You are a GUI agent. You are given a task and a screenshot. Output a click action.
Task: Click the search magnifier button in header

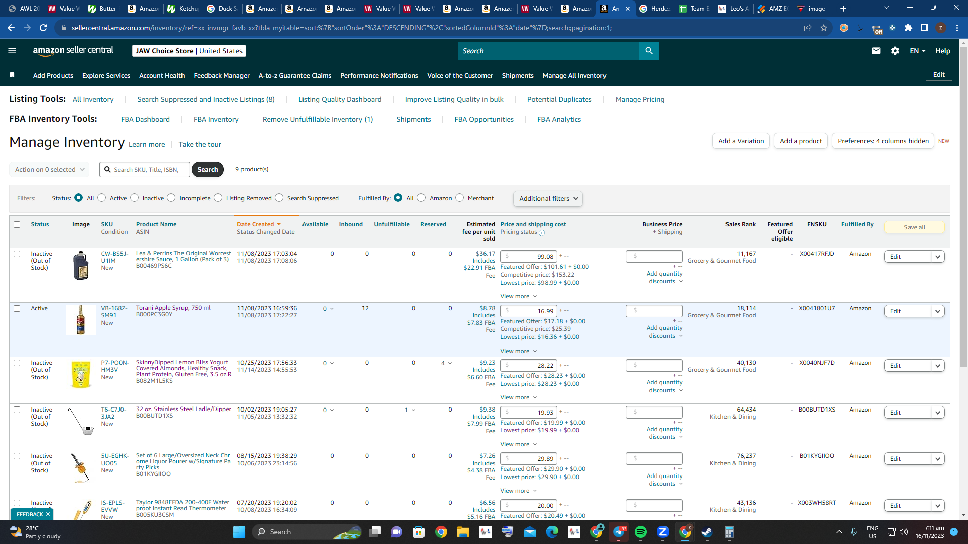pos(649,51)
